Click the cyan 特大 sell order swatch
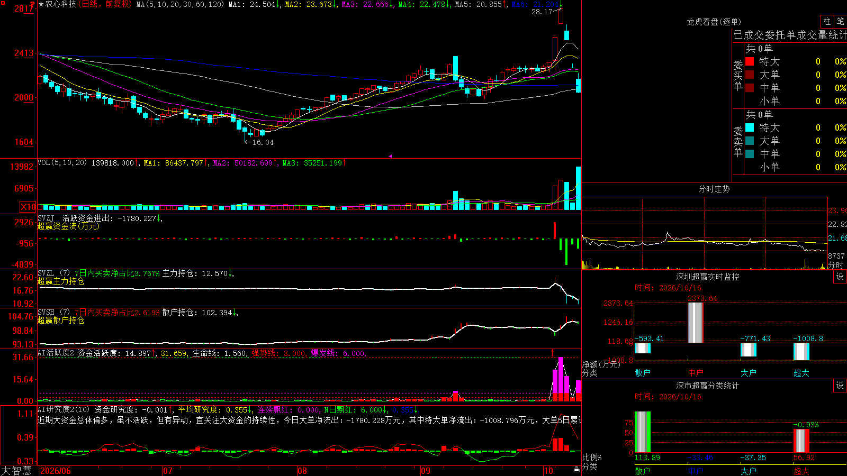Viewport: 847px width, 476px height. pos(750,127)
